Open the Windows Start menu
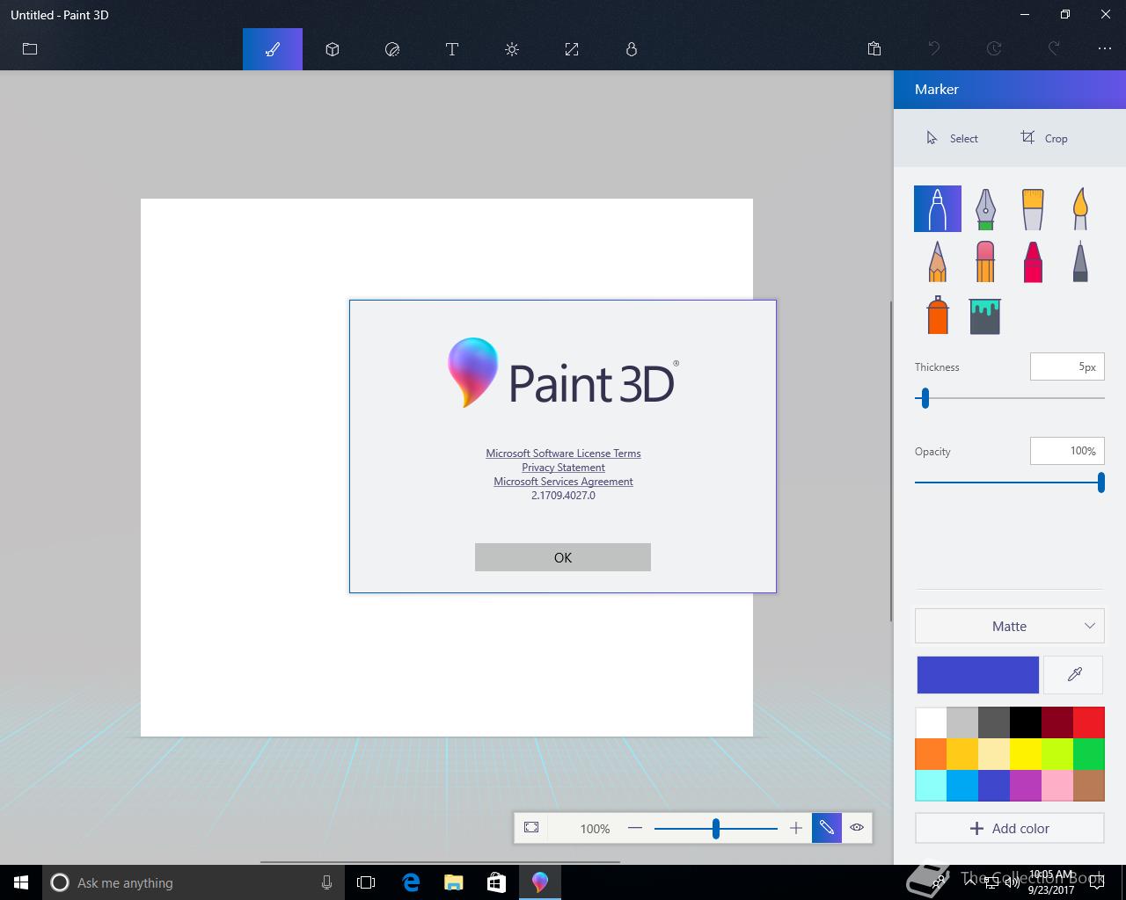The height and width of the screenshot is (900, 1126). click(21, 882)
